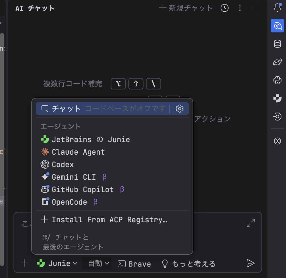Open the Junie agent selector dropdown
Screen dimensions: 286x278
coord(57,264)
